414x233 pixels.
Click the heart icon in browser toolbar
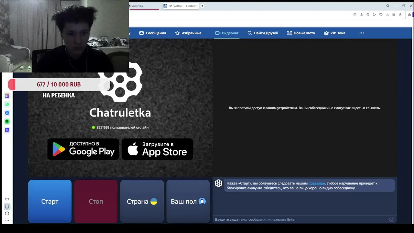pos(381,15)
